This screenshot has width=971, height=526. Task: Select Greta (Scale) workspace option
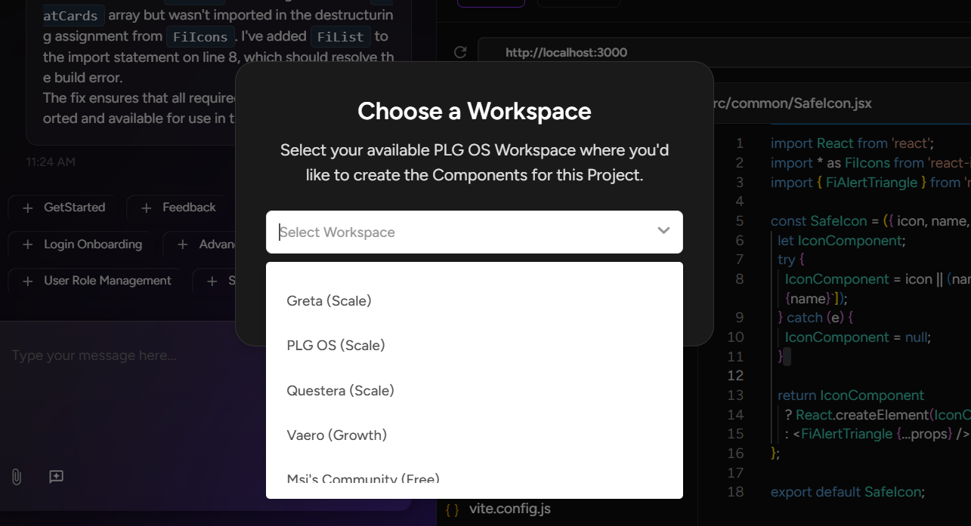pos(329,301)
